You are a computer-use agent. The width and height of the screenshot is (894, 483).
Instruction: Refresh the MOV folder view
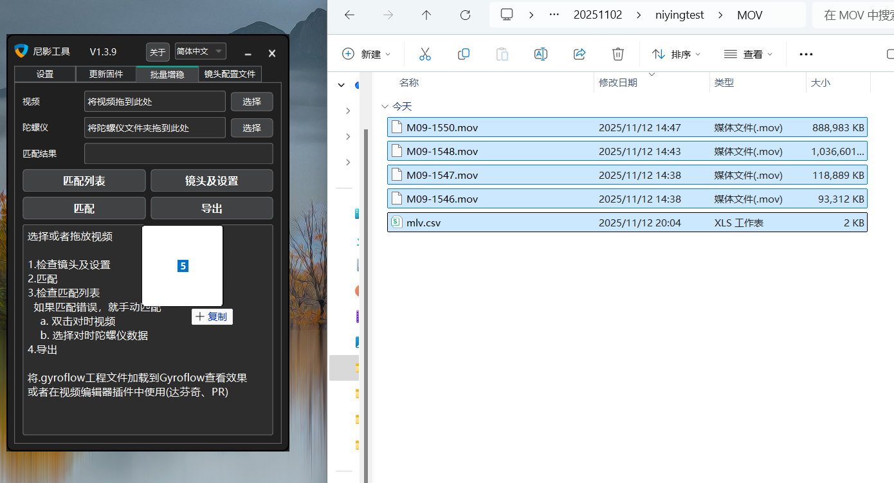[465, 15]
